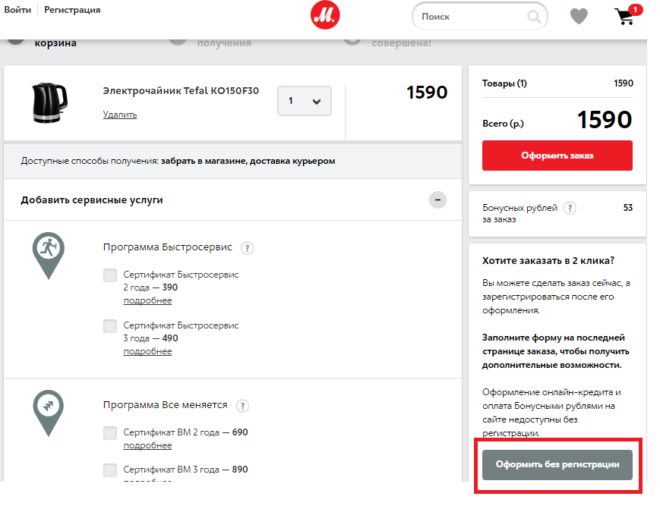This screenshot has width=660, height=509.
Task: Open the shopping cart icon
Action: point(627,15)
